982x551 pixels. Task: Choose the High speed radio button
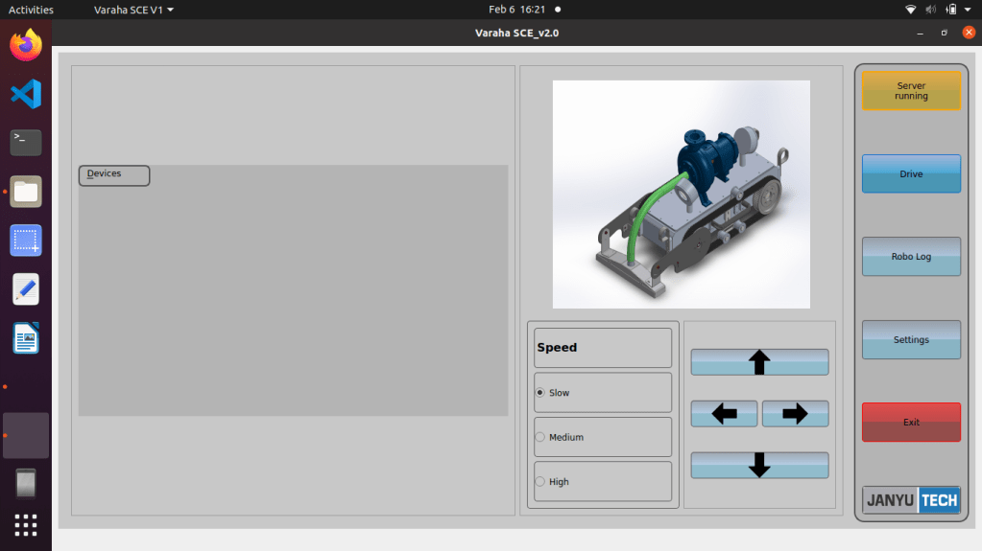(540, 482)
